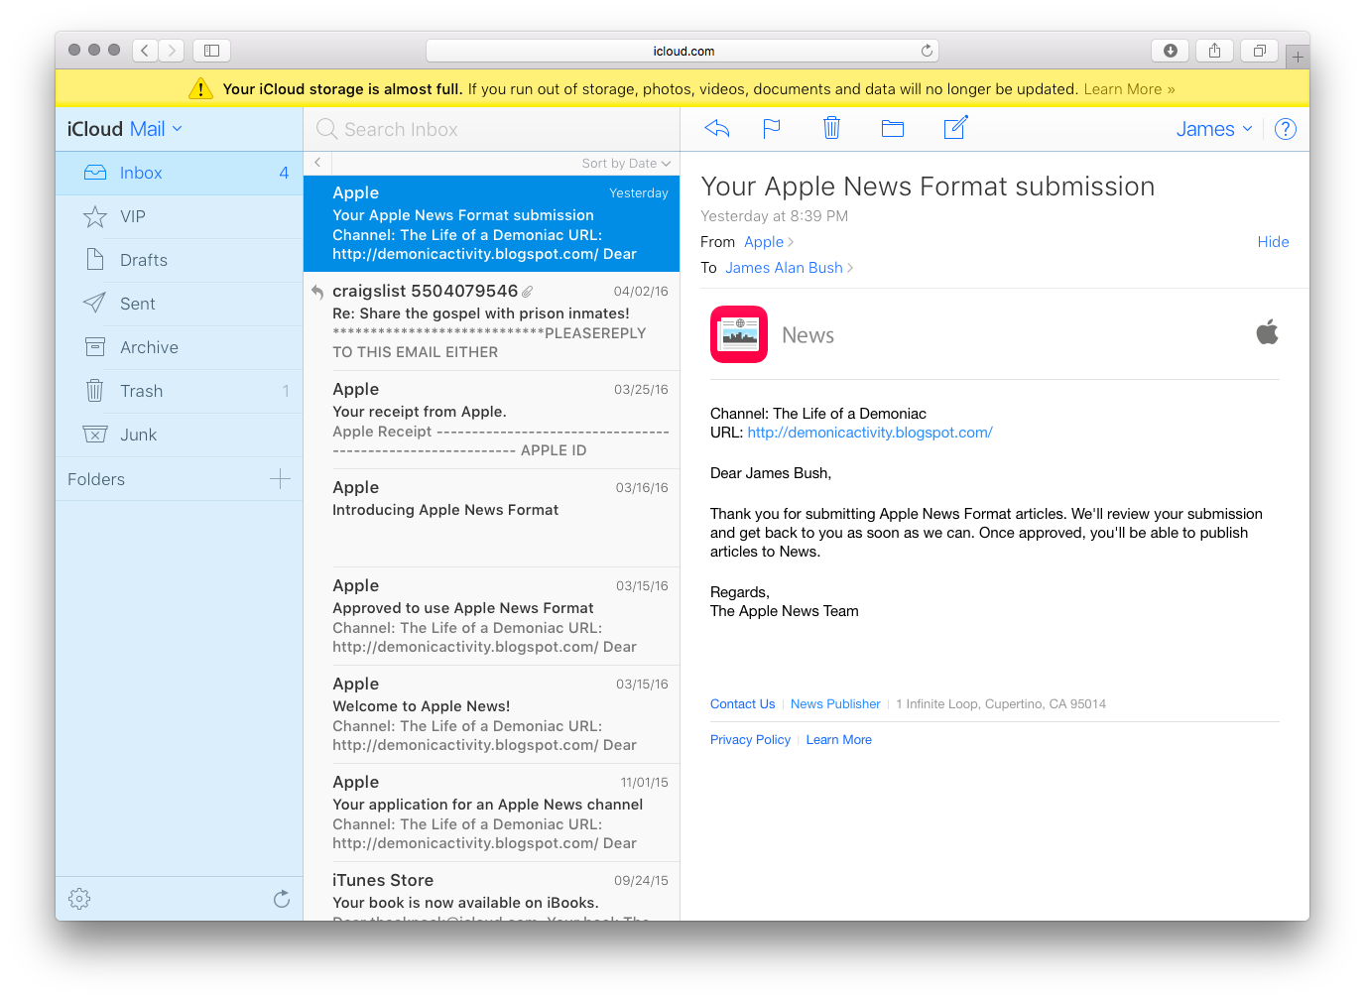
Task: Open Safari downloads icon
Action: click(1170, 50)
